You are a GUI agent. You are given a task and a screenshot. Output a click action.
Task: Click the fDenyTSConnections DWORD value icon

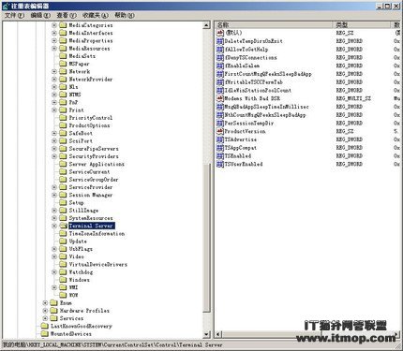220,57
